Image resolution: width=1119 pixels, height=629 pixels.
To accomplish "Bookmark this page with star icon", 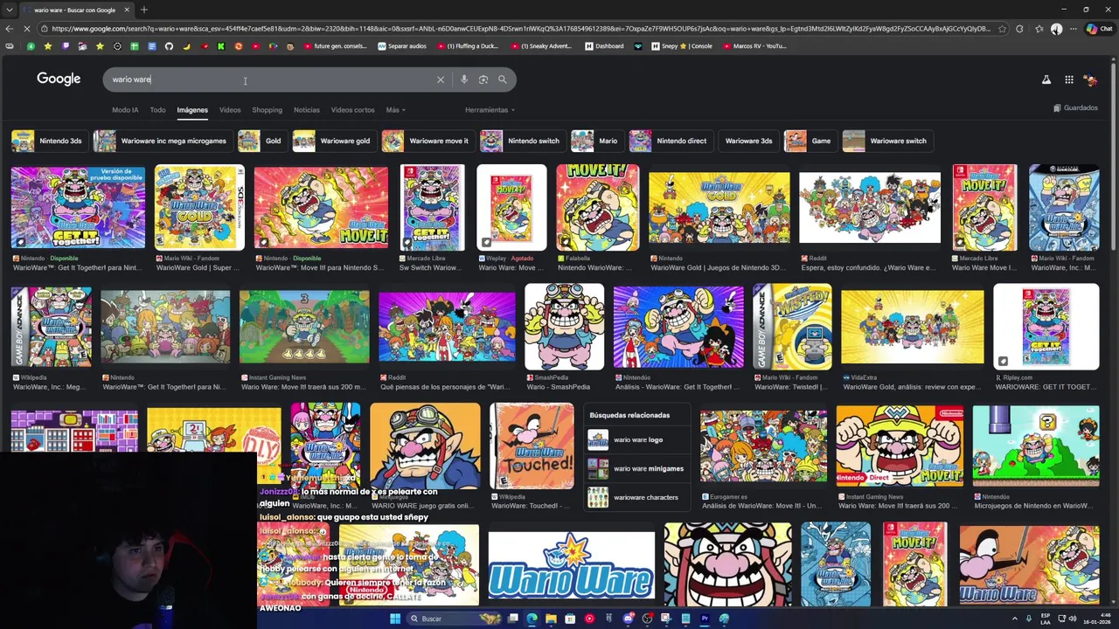I will pos(1002,29).
